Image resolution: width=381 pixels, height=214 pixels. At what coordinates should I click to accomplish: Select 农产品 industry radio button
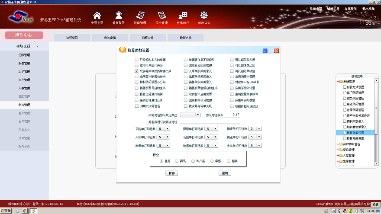[193, 161]
